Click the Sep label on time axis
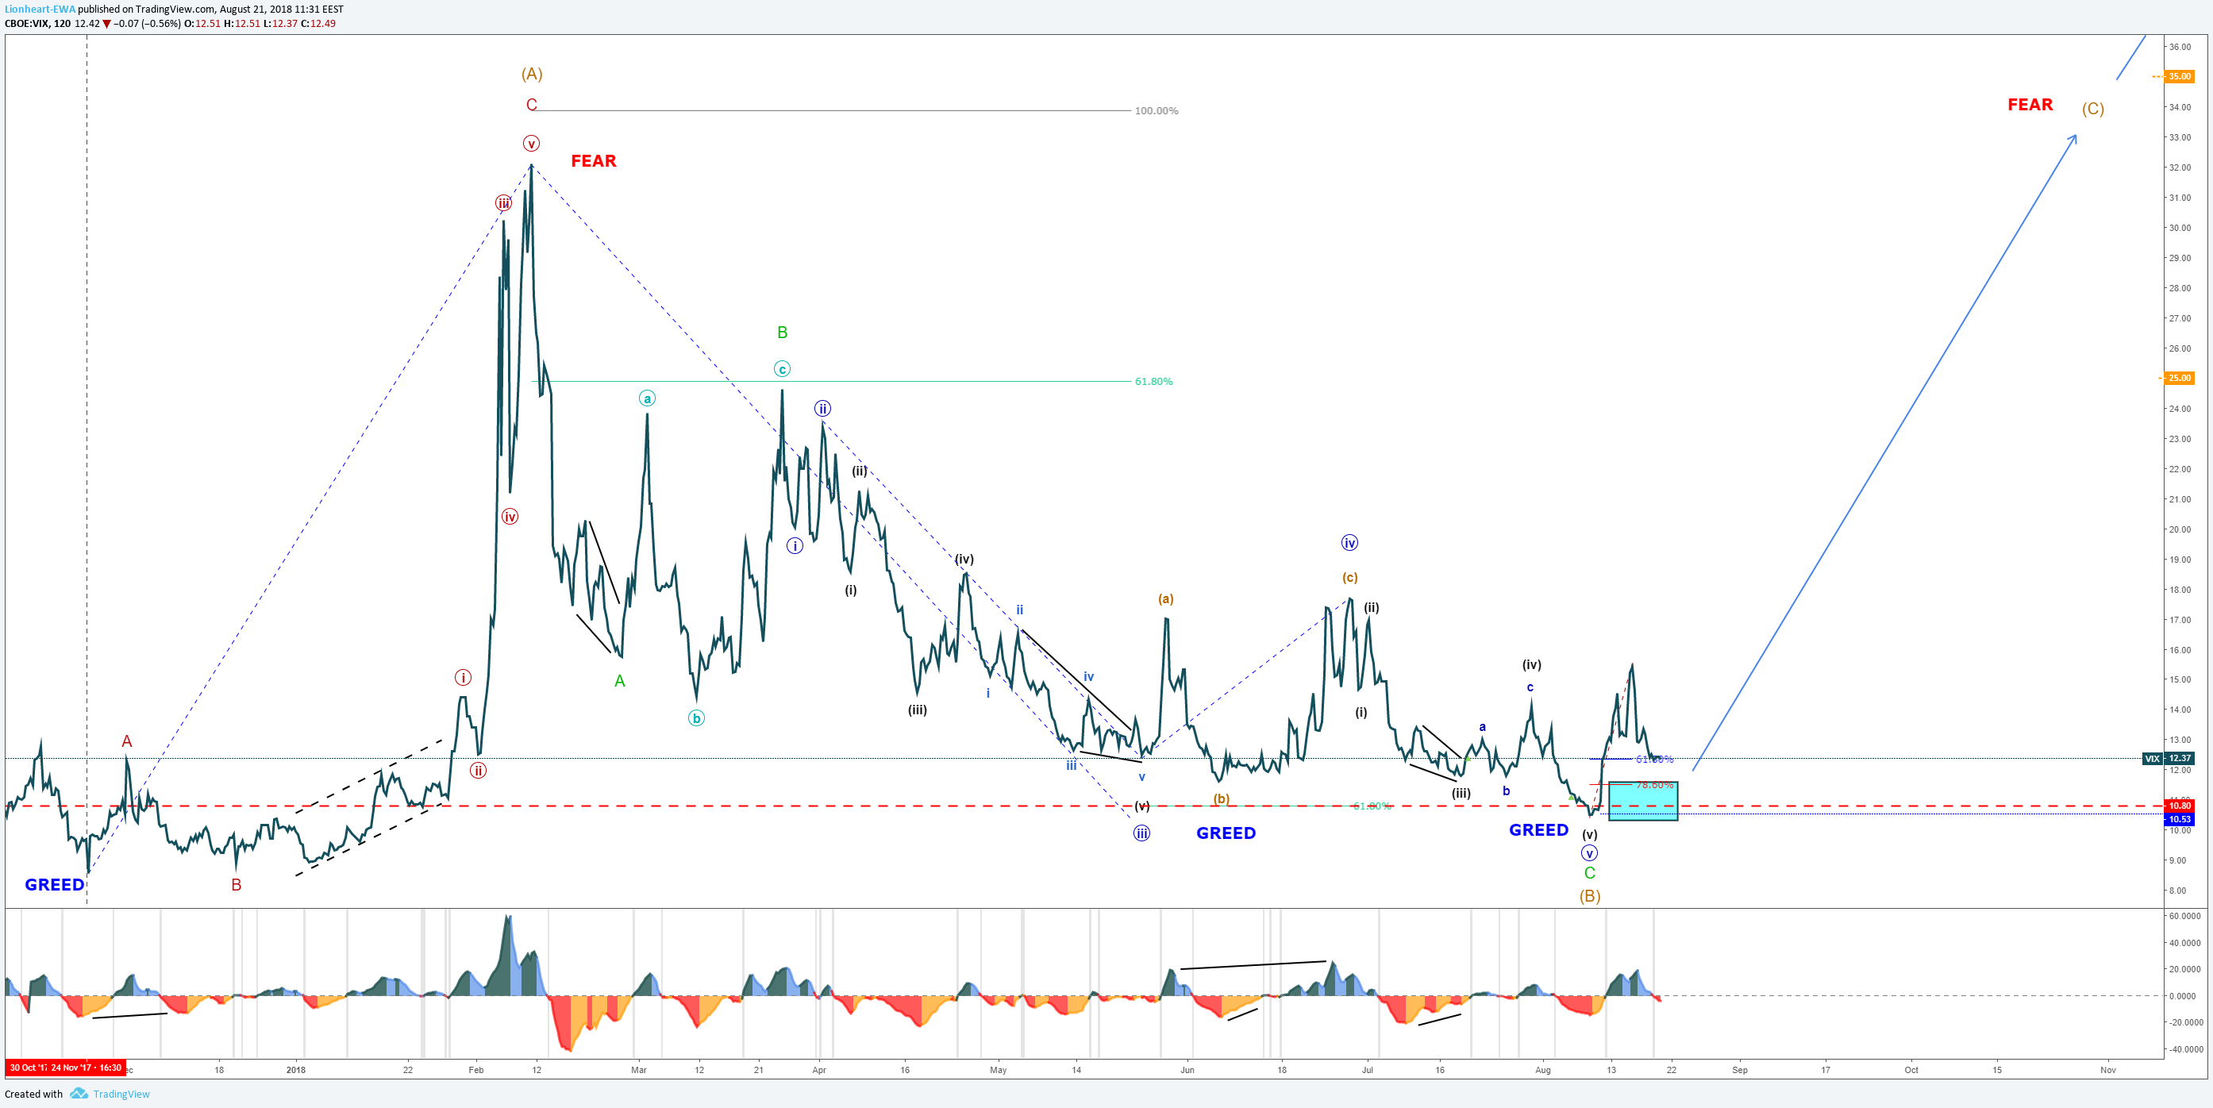The image size is (2213, 1108). click(x=1740, y=1070)
